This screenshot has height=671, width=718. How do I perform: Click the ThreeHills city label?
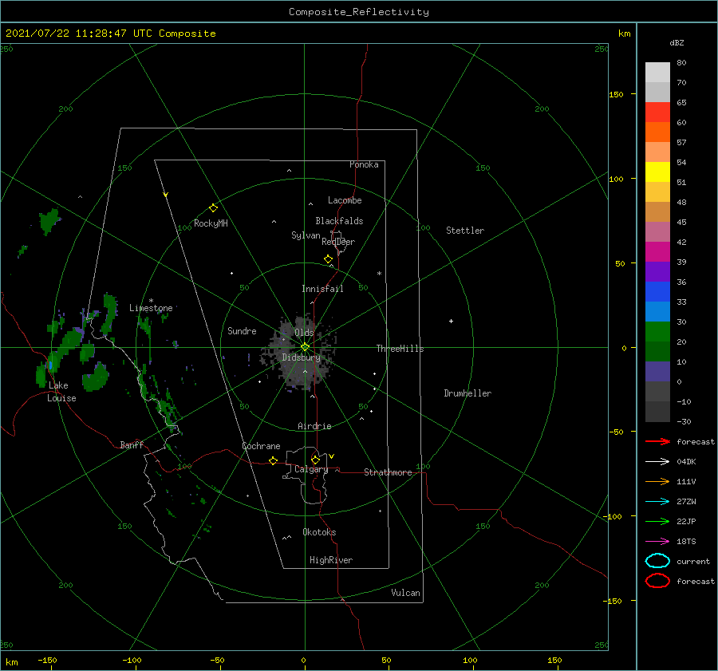(x=400, y=349)
